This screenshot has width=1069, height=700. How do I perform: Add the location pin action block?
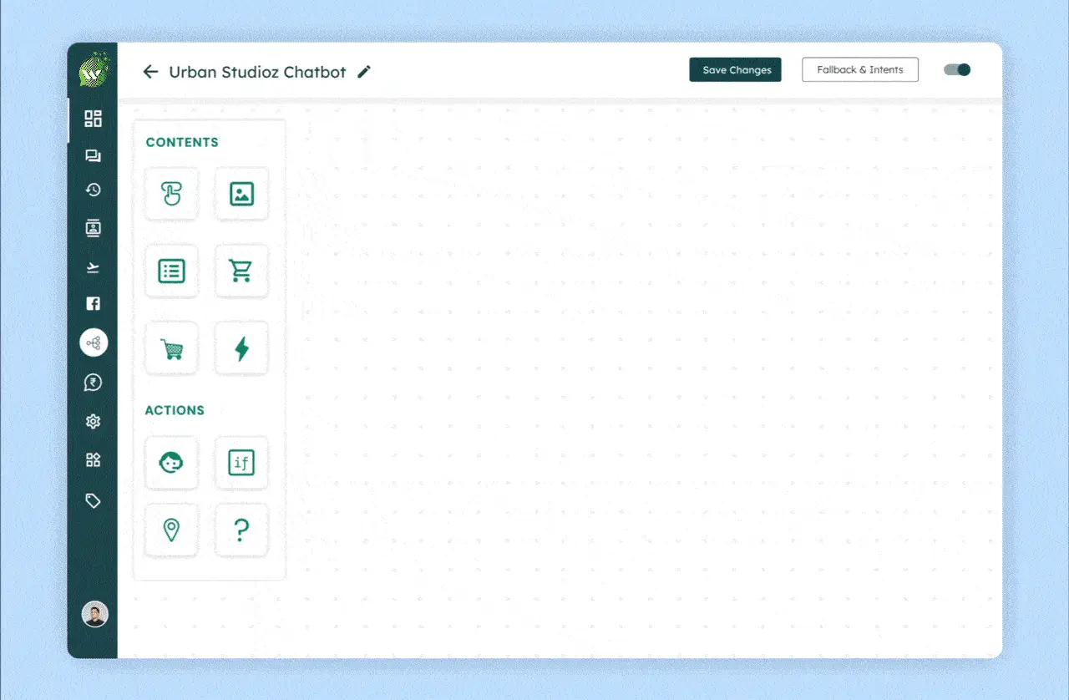(x=171, y=530)
